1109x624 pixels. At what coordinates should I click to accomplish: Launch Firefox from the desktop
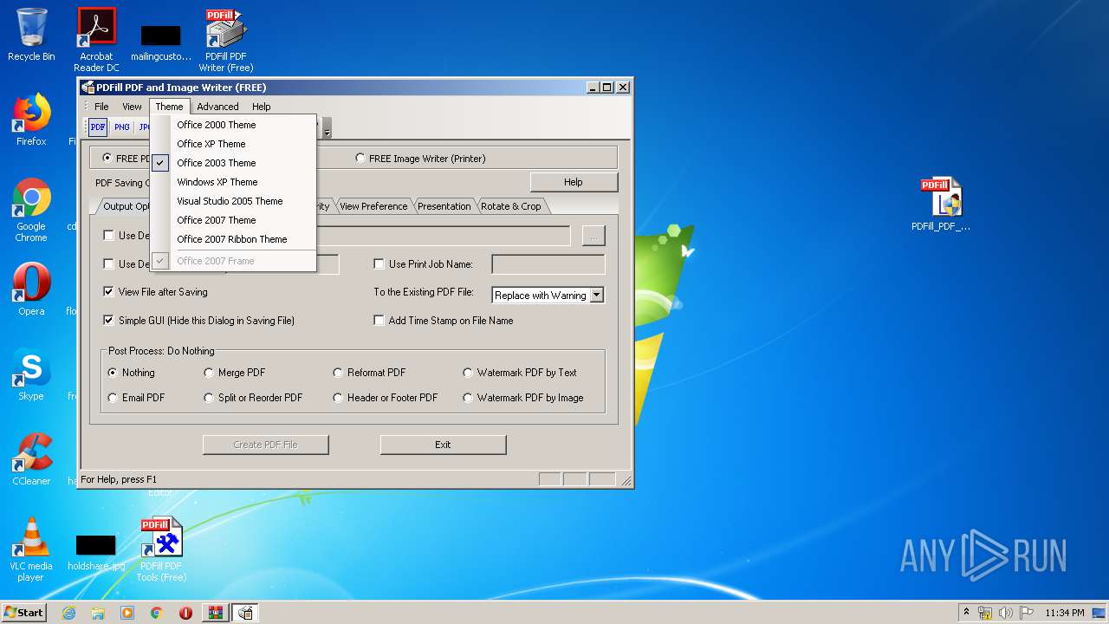31,120
